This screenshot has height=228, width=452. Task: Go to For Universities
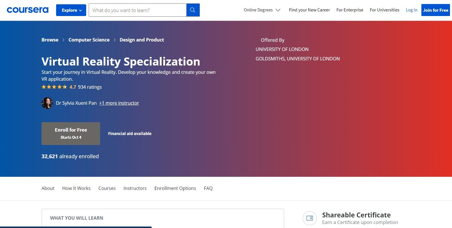[x=384, y=10]
